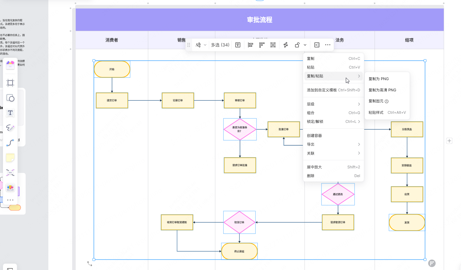Click the unlock padlock icon in the floating toolbar
The width and height of the screenshot is (461, 270).
(x=297, y=45)
